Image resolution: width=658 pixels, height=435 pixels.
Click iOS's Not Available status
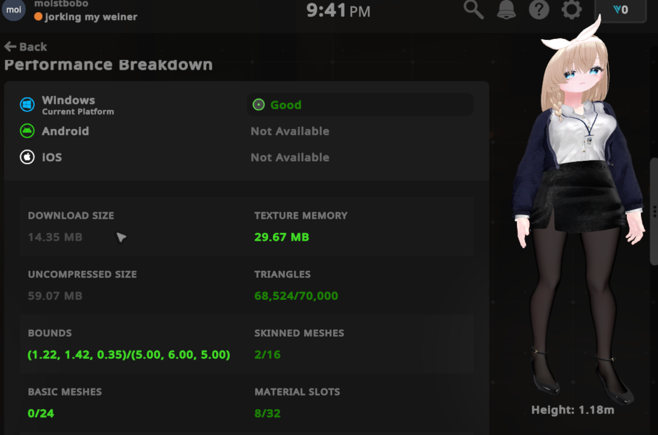click(x=290, y=158)
